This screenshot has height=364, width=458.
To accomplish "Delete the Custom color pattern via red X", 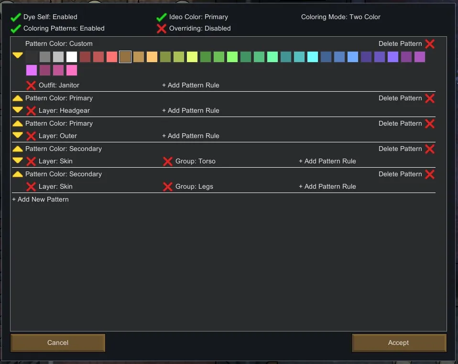I will click(429, 44).
